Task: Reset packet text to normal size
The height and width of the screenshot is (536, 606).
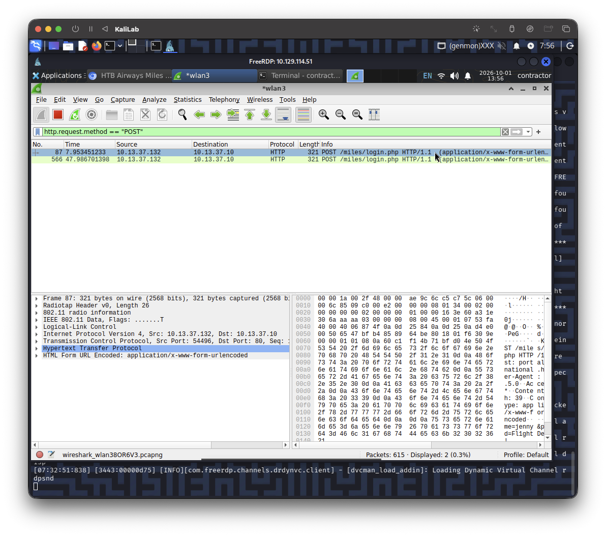Action: [357, 115]
